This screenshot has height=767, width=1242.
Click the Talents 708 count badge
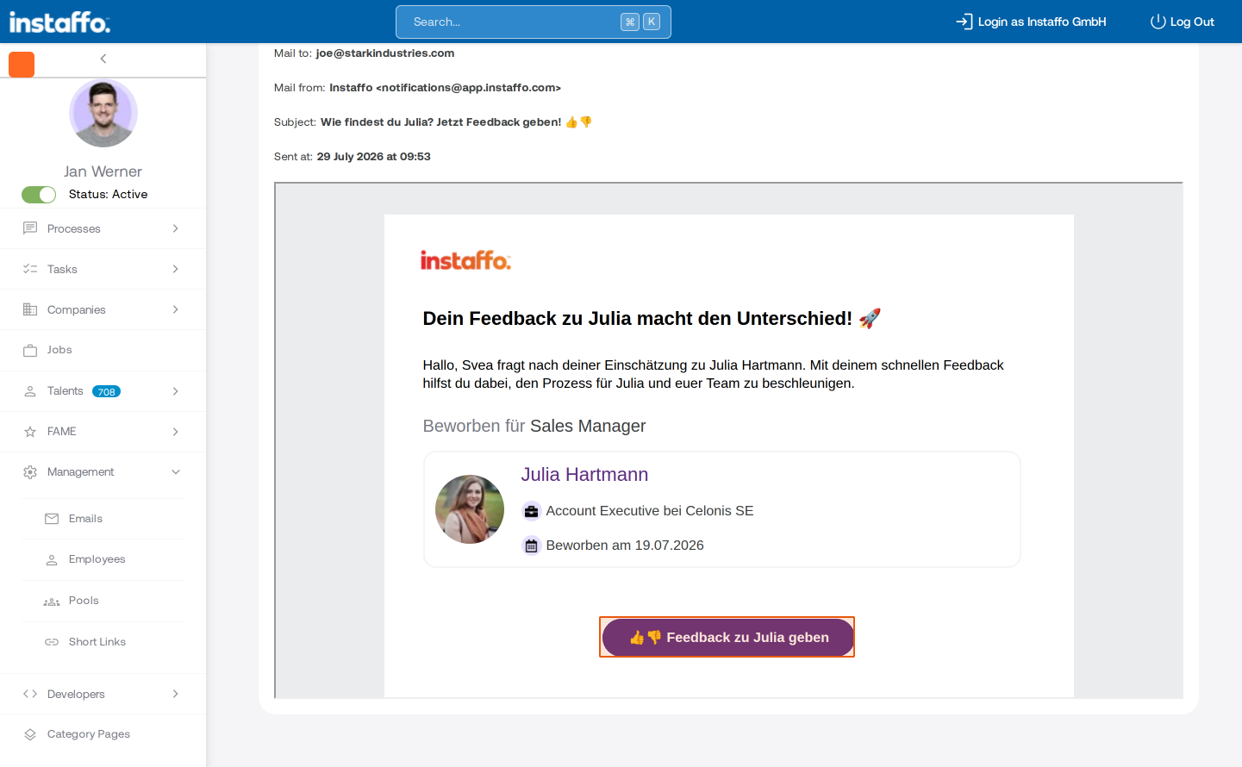[107, 391]
